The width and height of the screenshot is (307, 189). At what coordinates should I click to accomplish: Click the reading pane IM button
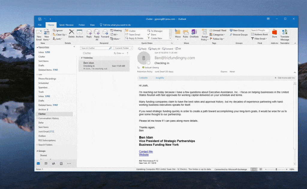[178, 49]
